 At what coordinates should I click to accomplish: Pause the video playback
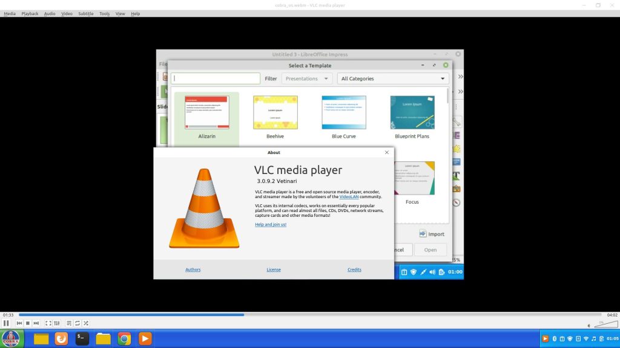click(x=6, y=323)
